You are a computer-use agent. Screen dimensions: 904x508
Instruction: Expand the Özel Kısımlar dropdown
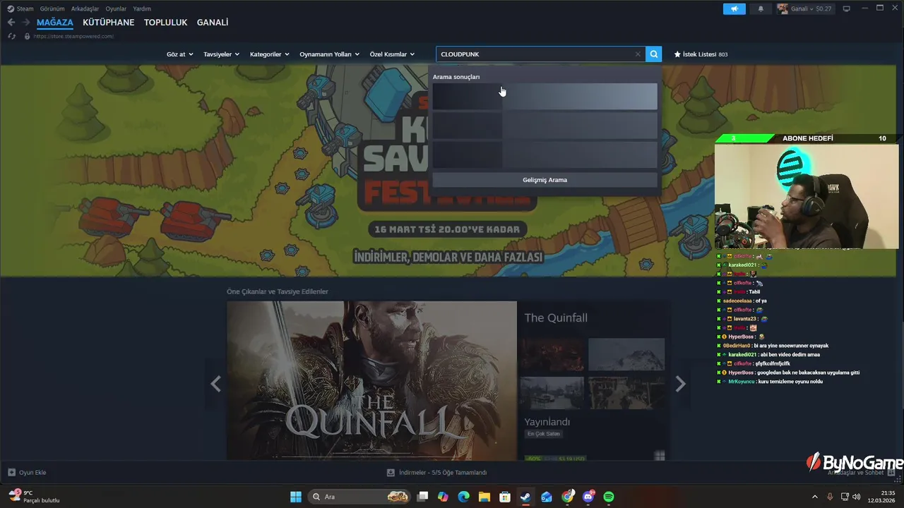pyautogui.click(x=392, y=54)
